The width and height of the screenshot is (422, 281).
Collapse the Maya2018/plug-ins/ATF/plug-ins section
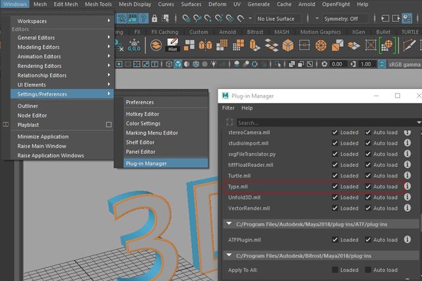pyautogui.click(x=229, y=224)
